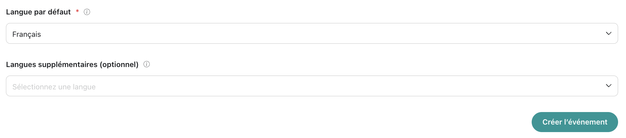
Task: Expand the Français language combo box
Action: pyautogui.click(x=312, y=34)
